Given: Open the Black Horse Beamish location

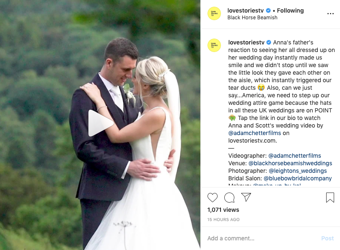Looking at the screenshot, I should click(x=252, y=18).
